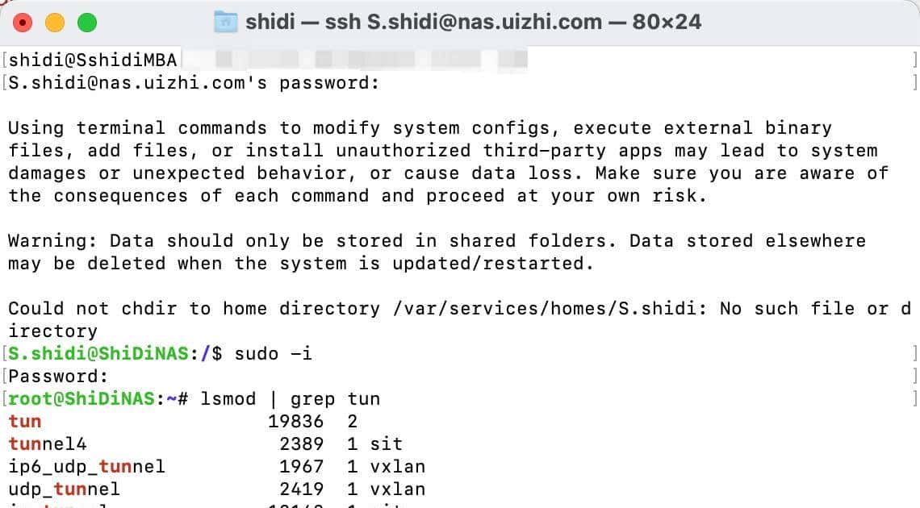Click the 'lsmod | grep tun' command
The image size is (920, 508).
tap(290, 399)
